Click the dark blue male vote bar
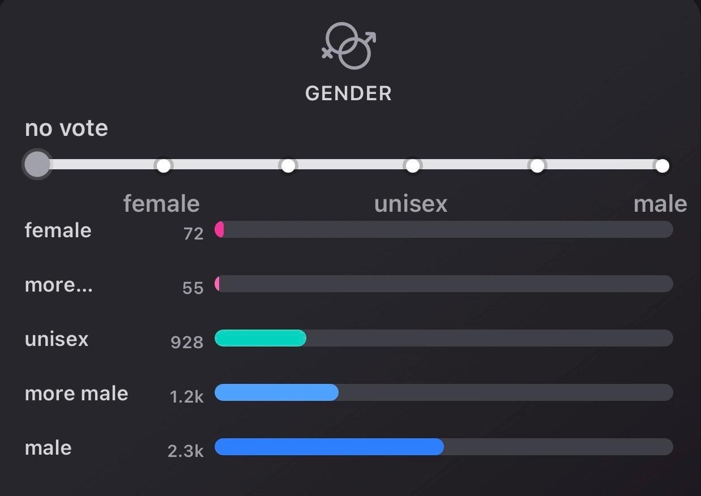 (328, 447)
